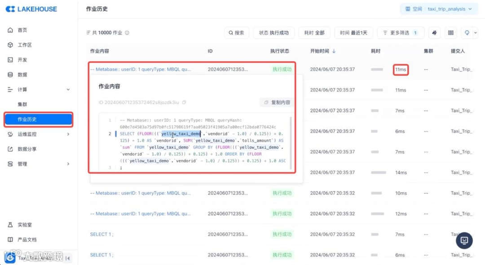Open the SELECT 1 job taking 6ms
The width and height of the screenshot is (485, 265).
coord(102,255)
